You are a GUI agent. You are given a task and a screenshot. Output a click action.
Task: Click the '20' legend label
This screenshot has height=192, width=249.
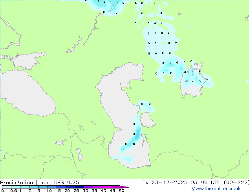tap(67, 190)
